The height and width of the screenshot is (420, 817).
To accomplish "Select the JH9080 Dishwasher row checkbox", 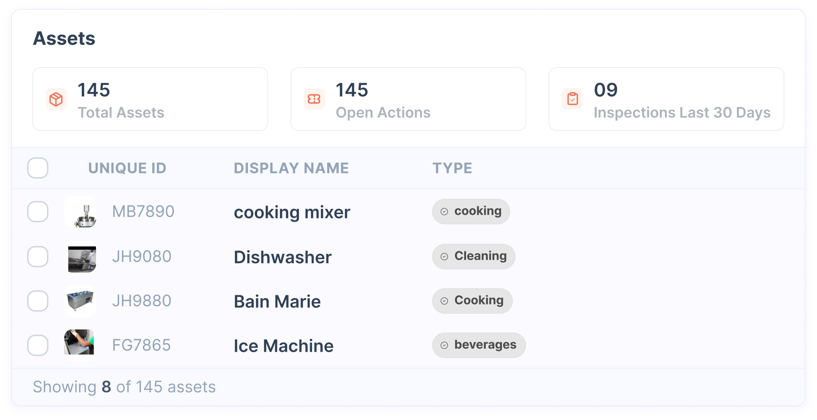I will [38, 257].
